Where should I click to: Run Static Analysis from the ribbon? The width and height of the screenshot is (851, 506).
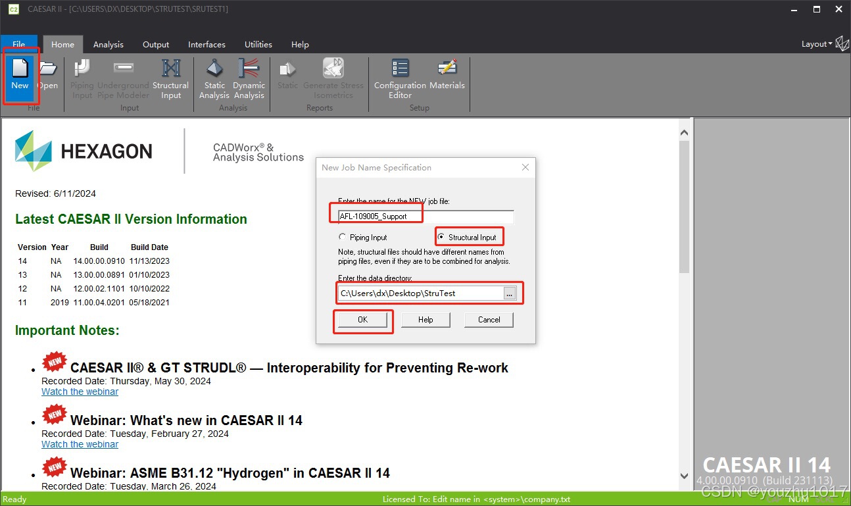[x=214, y=78]
